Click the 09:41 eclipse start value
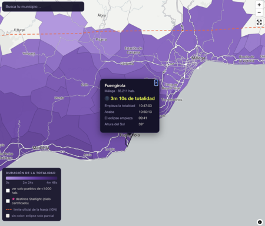Viewport: 265px width, 226px height. (x=143, y=118)
